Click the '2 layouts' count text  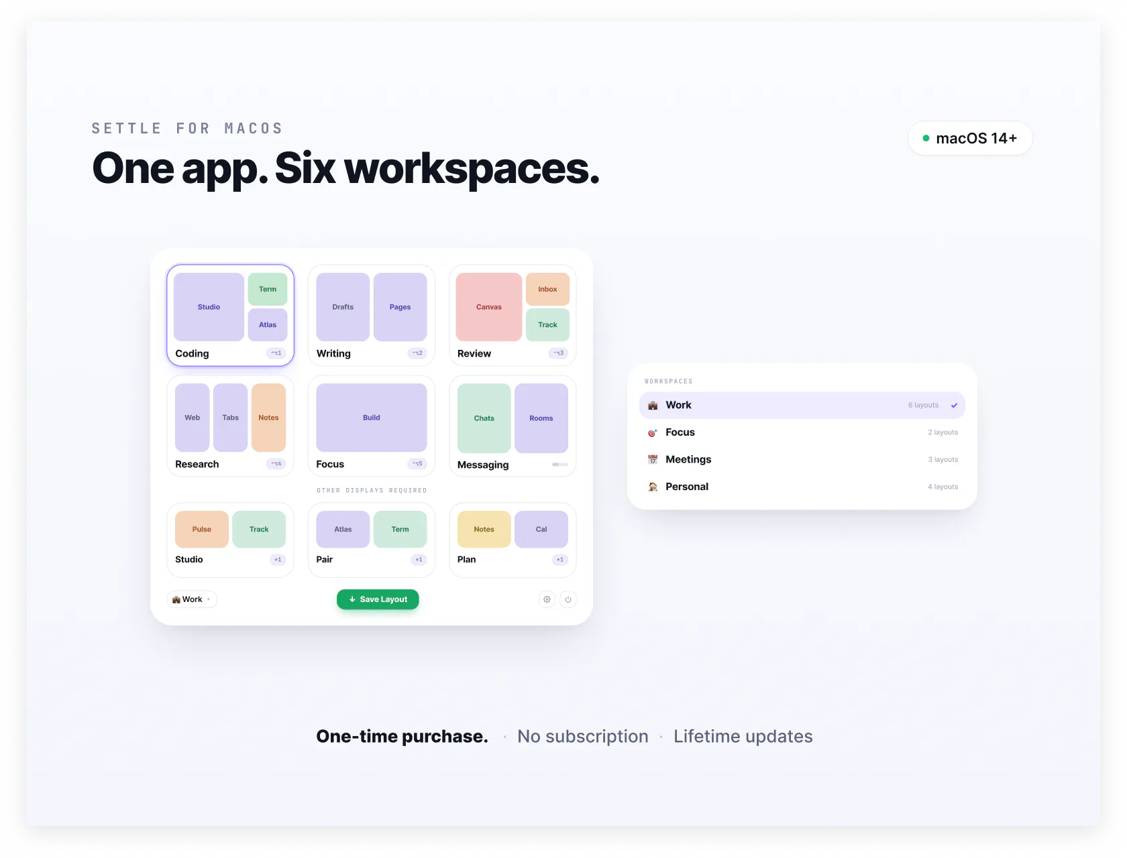(943, 432)
